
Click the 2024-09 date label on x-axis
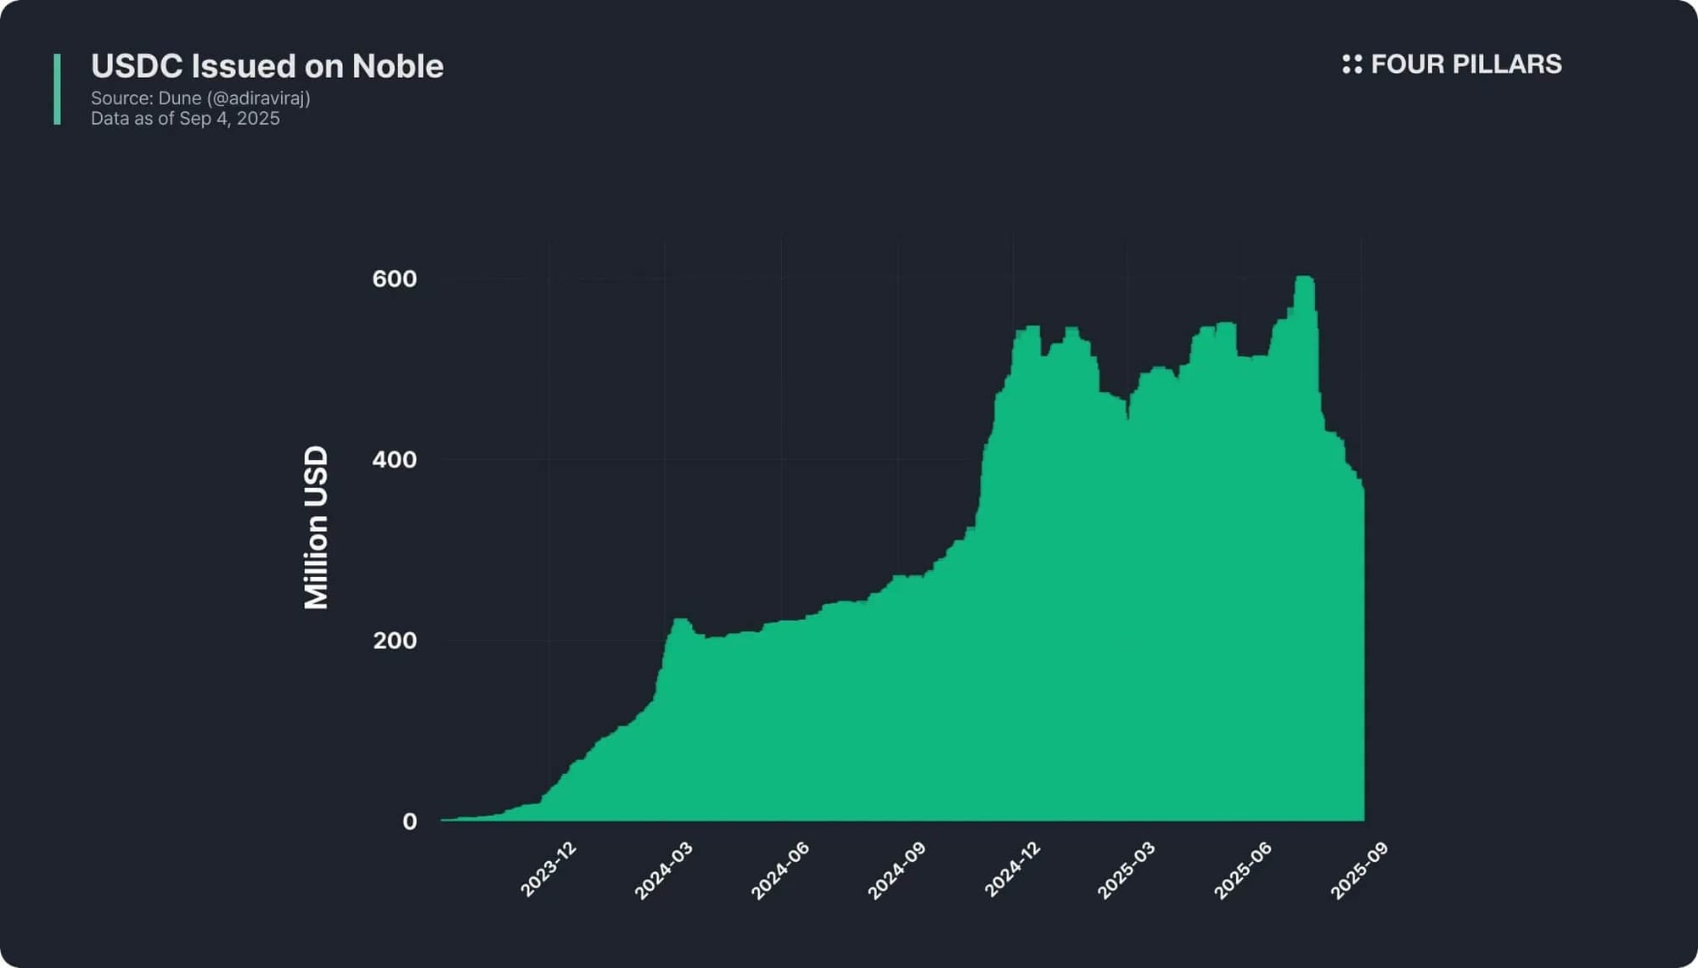click(x=897, y=871)
